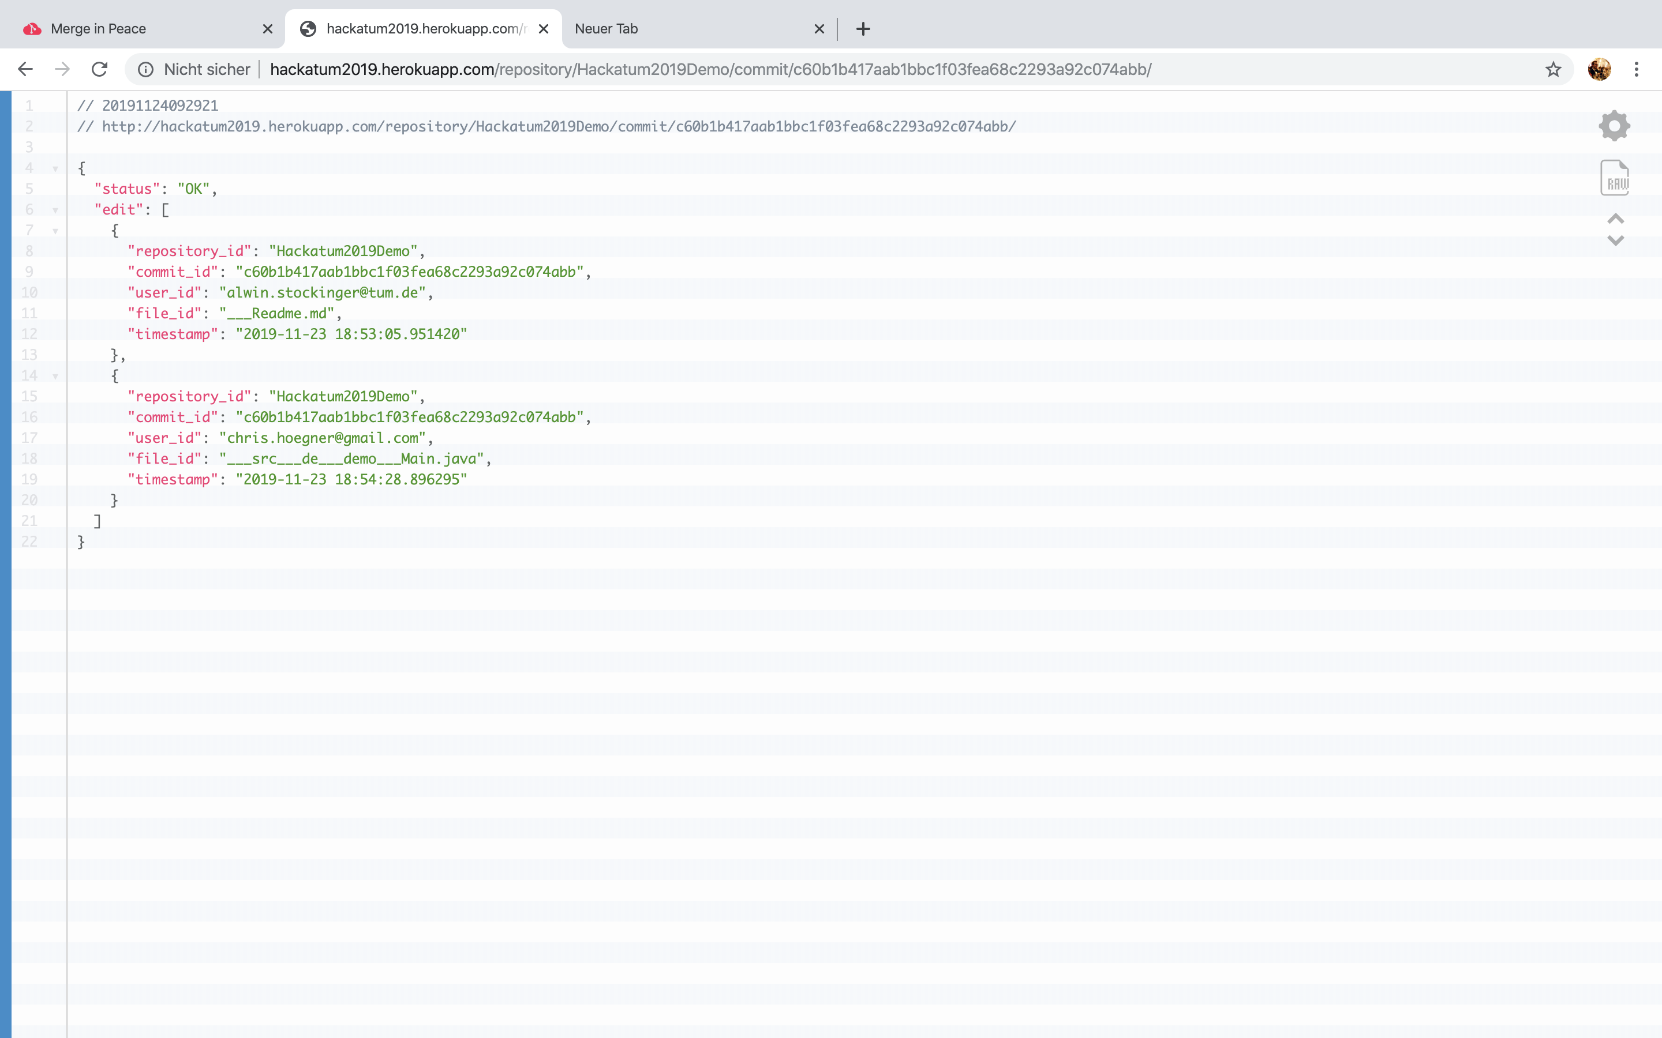The width and height of the screenshot is (1662, 1038).
Task: Go back to previous page
Action: click(x=25, y=69)
